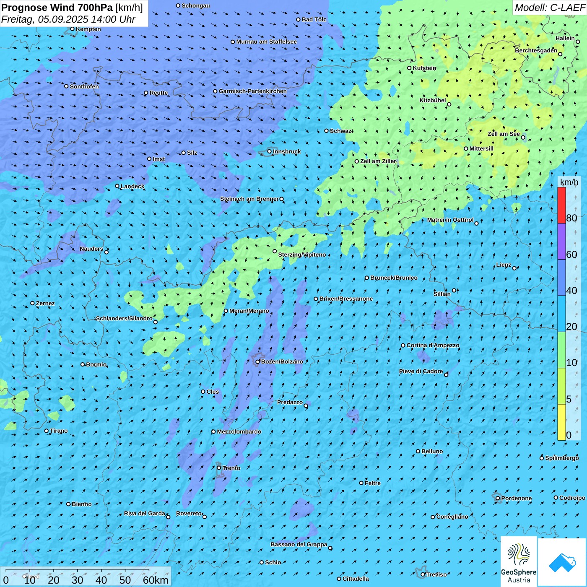Click the Bad Tölz label
Viewport: 587px width, 587px height.
[314, 19]
